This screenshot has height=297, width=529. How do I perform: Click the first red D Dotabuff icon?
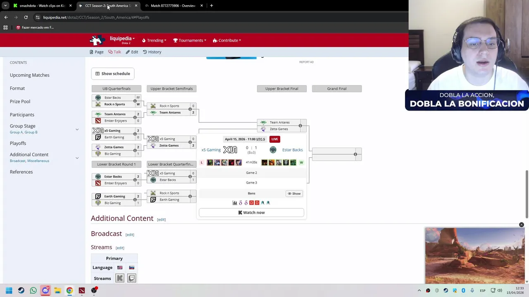point(251,203)
